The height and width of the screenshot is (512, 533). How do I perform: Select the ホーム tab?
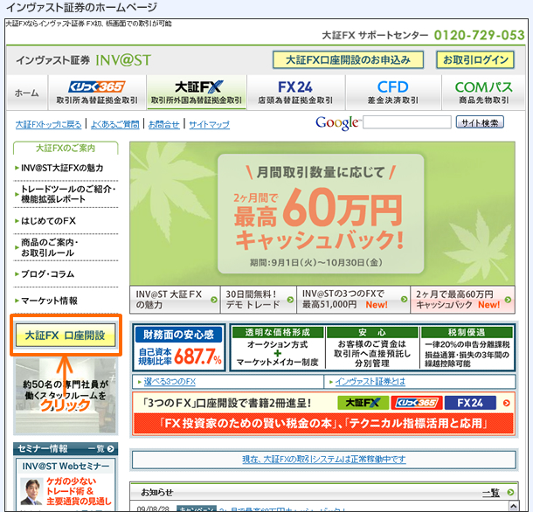tap(27, 93)
